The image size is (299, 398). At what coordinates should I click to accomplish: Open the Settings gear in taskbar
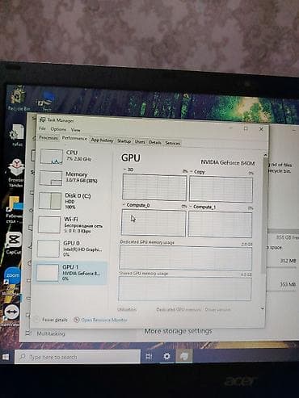(x=166, y=356)
